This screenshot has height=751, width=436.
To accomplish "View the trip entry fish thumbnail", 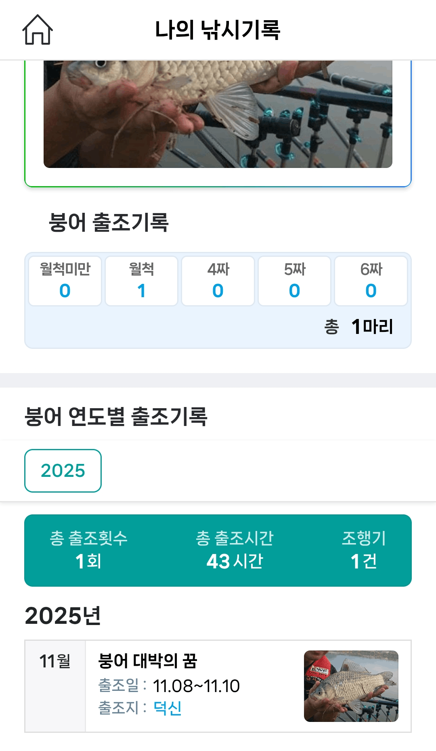I will (x=351, y=686).
